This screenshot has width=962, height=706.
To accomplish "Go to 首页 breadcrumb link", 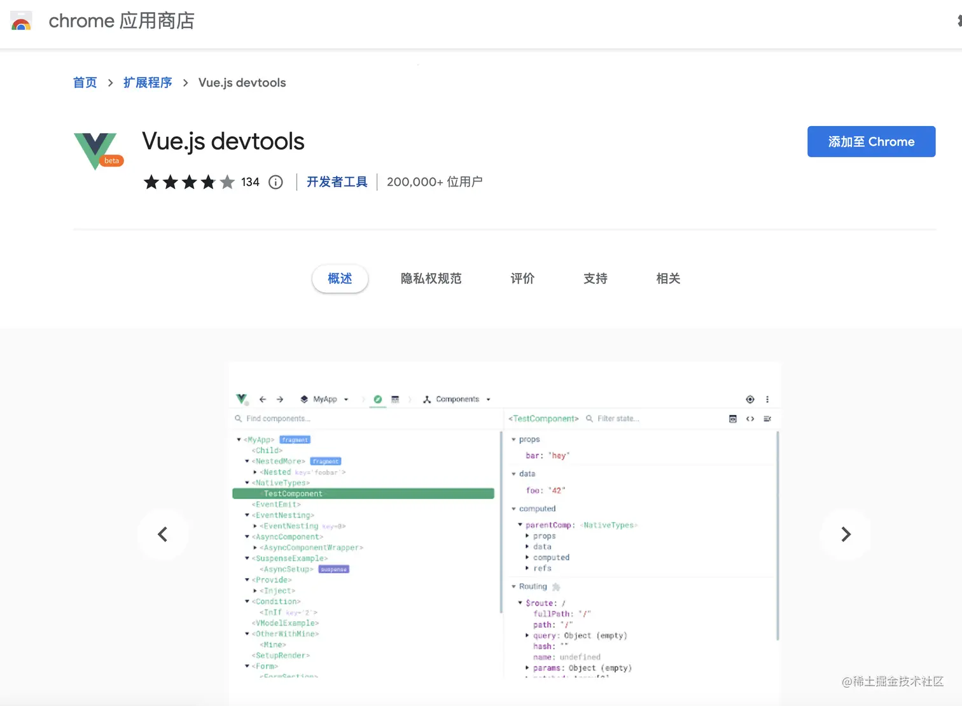I will tap(85, 83).
